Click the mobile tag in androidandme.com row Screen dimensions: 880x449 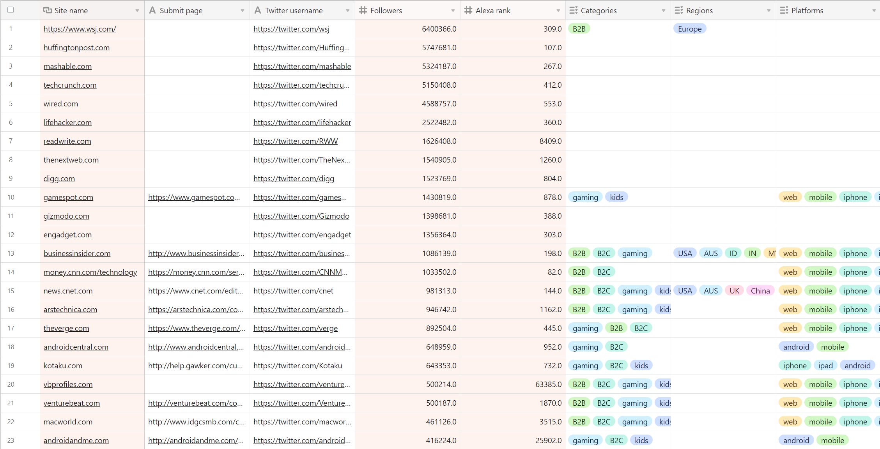pos(832,440)
